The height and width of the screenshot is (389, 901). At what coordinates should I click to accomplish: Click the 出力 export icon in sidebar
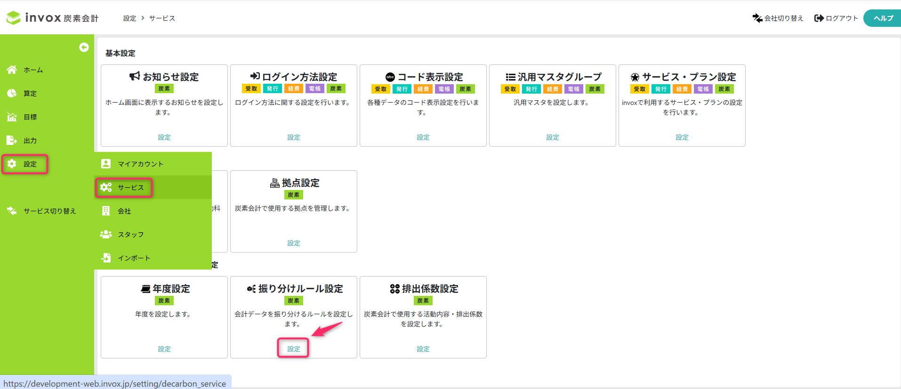point(12,140)
